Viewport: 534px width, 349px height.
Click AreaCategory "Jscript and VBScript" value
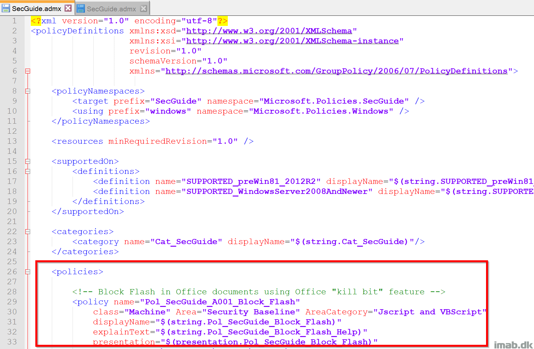coord(430,312)
